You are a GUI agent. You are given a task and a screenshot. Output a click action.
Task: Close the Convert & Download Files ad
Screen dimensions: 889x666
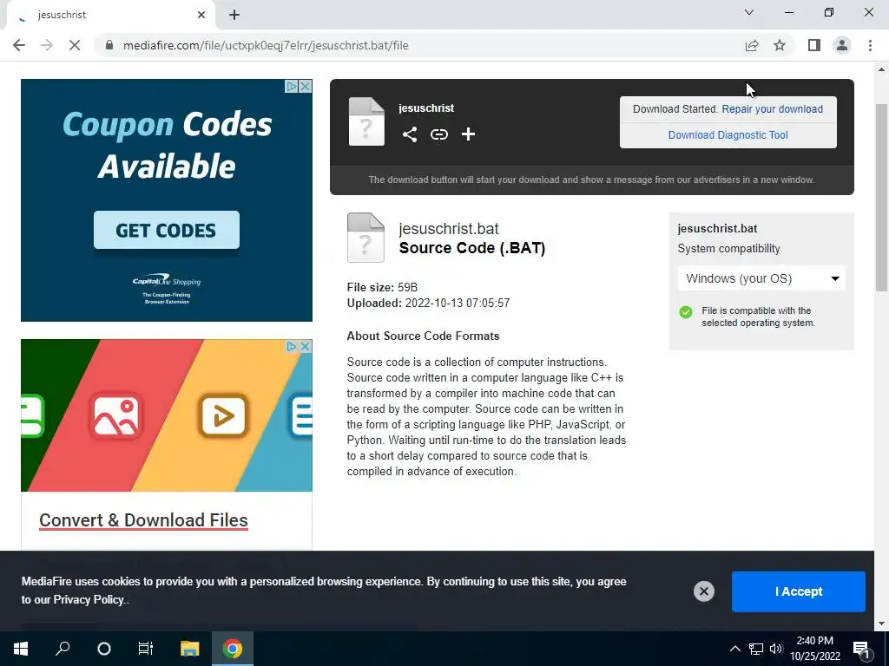click(305, 346)
